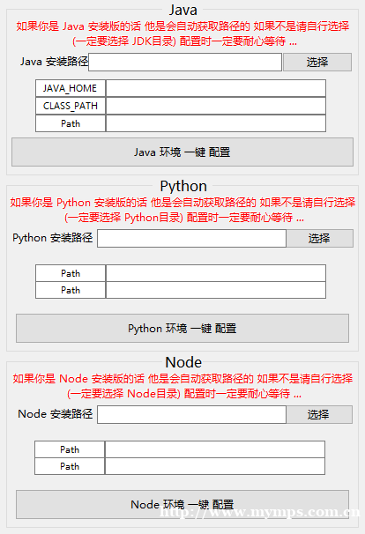Click the Node 环境 一键 配置 button
Viewport: 365px width, 534px height.
[x=182, y=504]
